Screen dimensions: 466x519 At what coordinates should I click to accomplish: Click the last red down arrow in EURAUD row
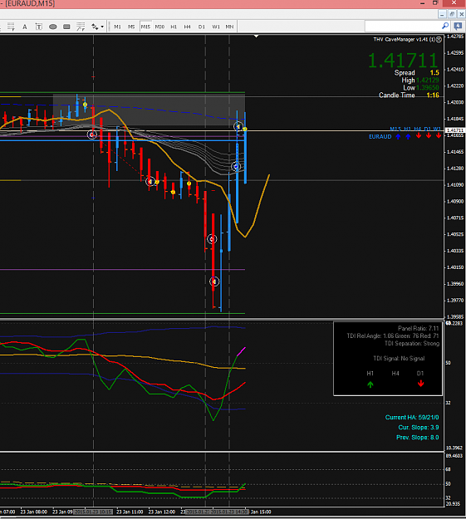click(x=439, y=135)
